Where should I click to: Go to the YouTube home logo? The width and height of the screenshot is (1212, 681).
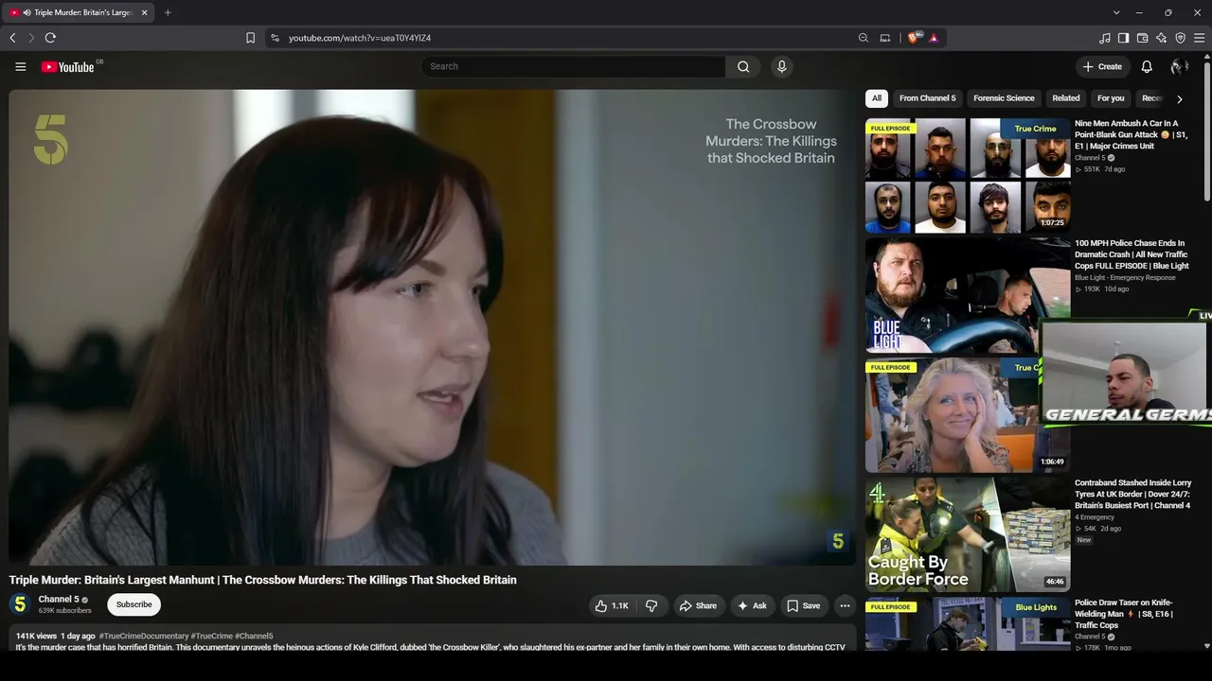(68, 67)
